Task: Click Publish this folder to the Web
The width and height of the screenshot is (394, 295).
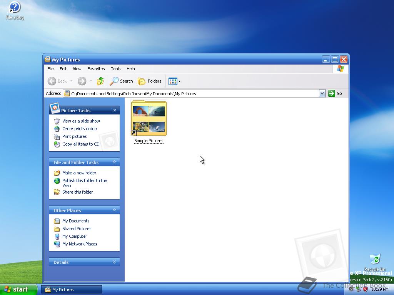Action: (85, 183)
